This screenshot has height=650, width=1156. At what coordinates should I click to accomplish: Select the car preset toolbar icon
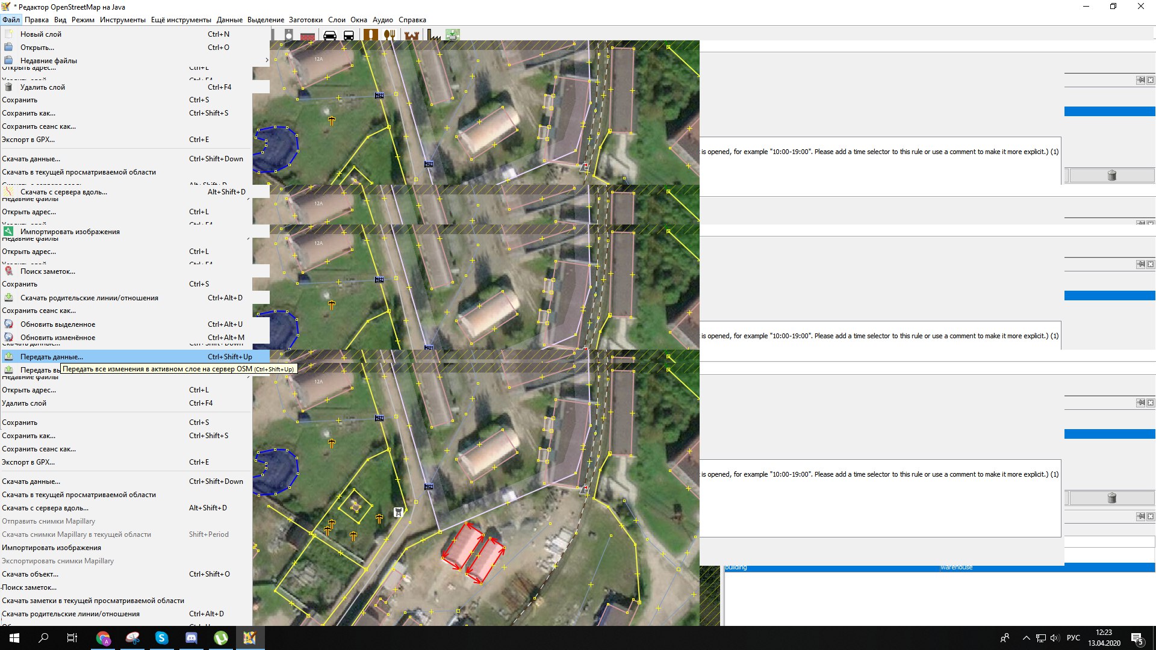coord(330,35)
